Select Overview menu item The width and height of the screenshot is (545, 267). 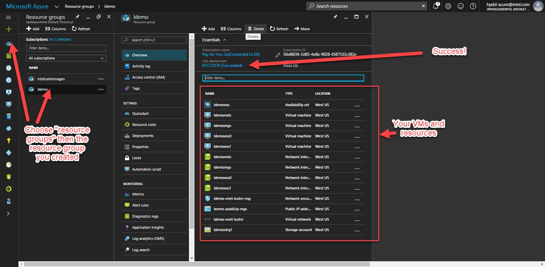pos(154,55)
